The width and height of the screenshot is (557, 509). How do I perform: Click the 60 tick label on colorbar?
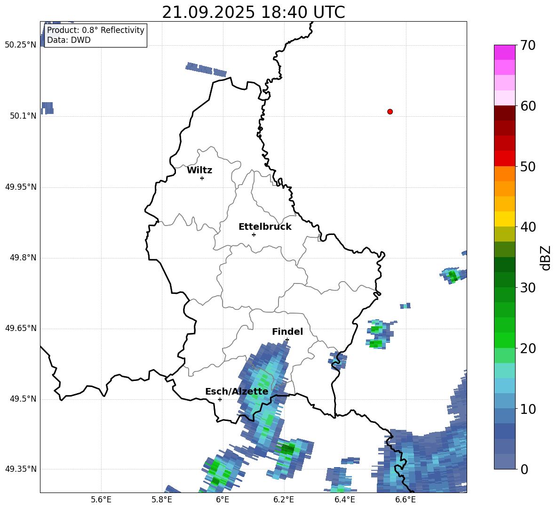pos(528,106)
